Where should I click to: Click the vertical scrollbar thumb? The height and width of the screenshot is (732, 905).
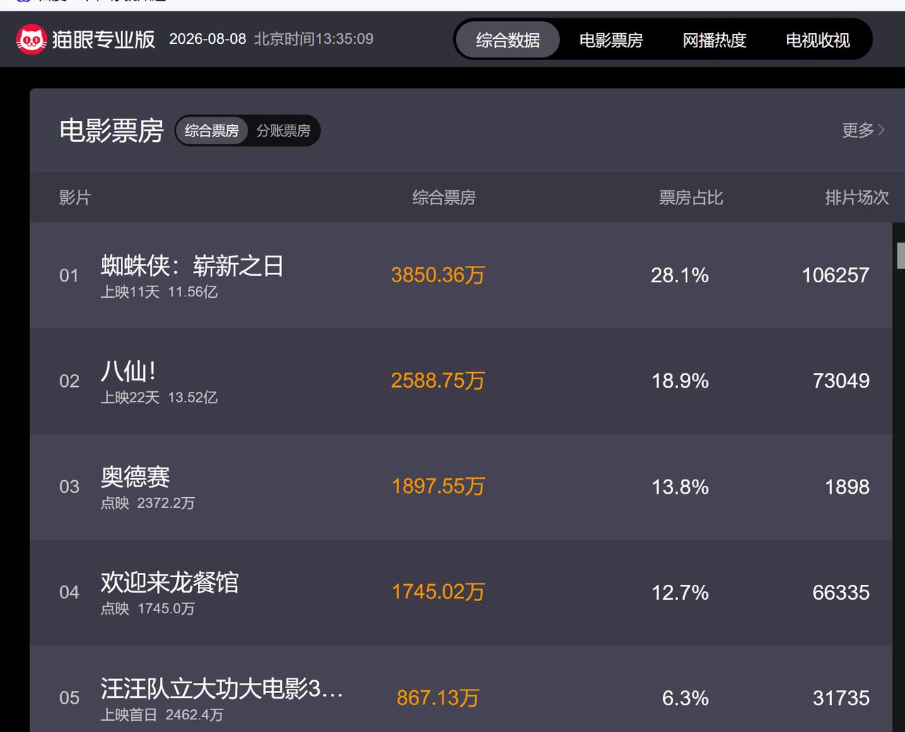[x=901, y=255]
